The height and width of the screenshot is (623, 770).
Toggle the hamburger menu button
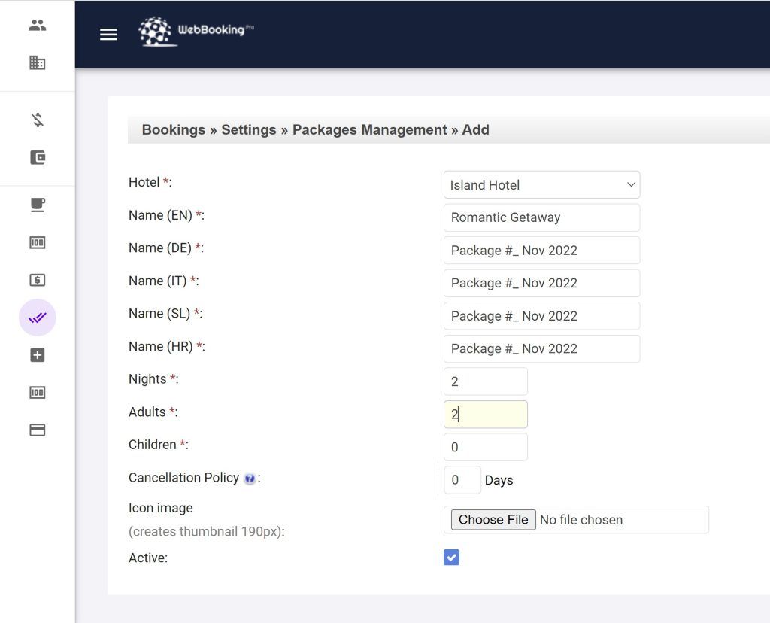click(109, 35)
